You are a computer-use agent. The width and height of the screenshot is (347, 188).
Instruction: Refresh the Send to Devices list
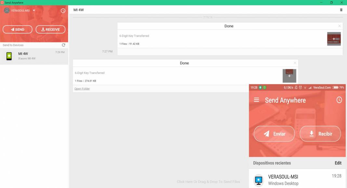[x=63, y=45]
